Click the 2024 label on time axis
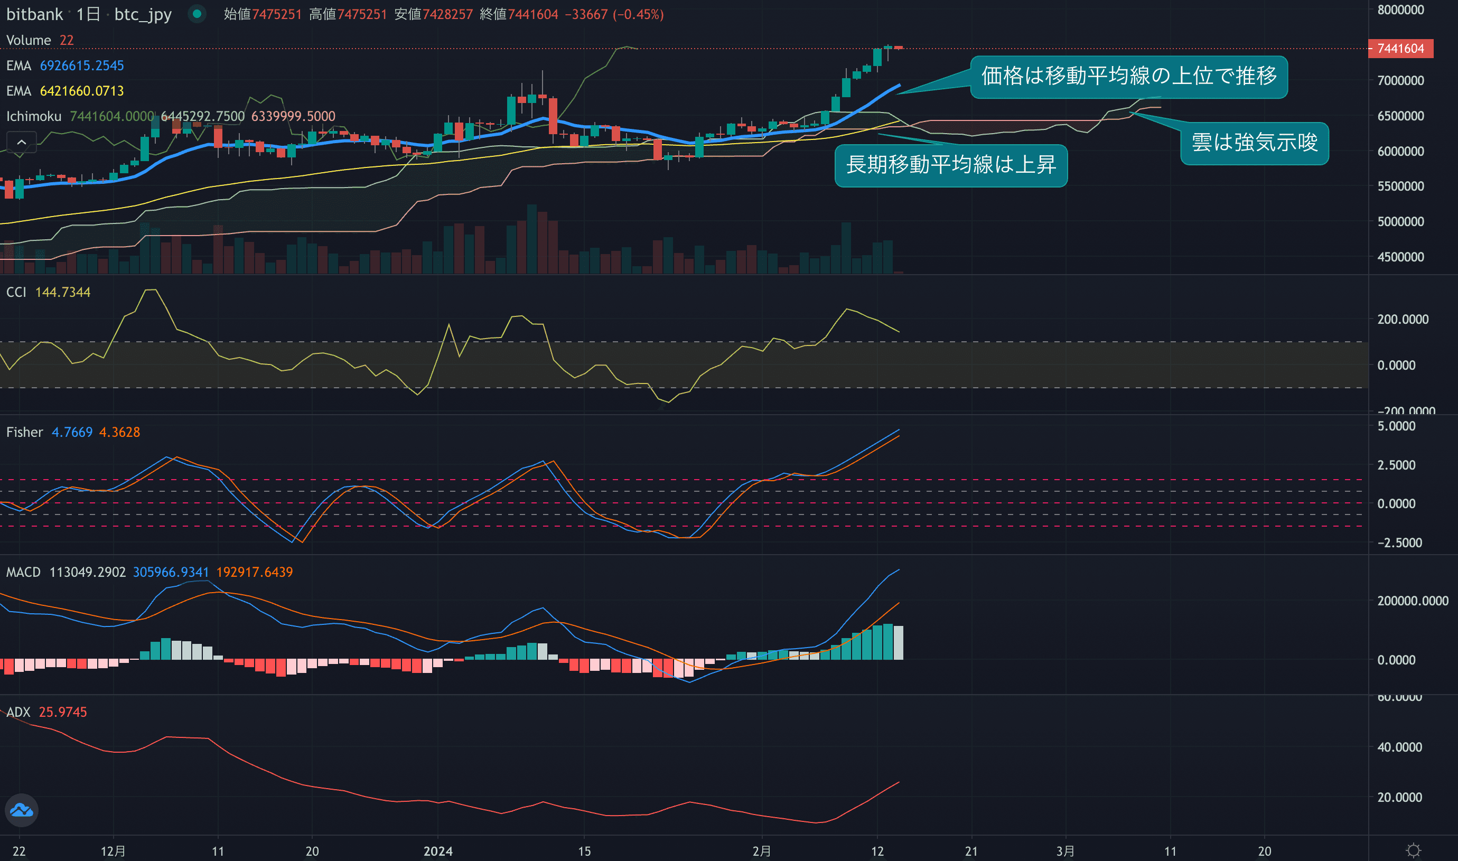 pyautogui.click(x=438, y=851)
